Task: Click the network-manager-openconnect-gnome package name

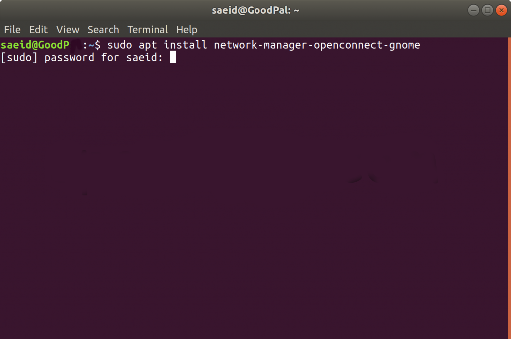Action: (317, 45)
